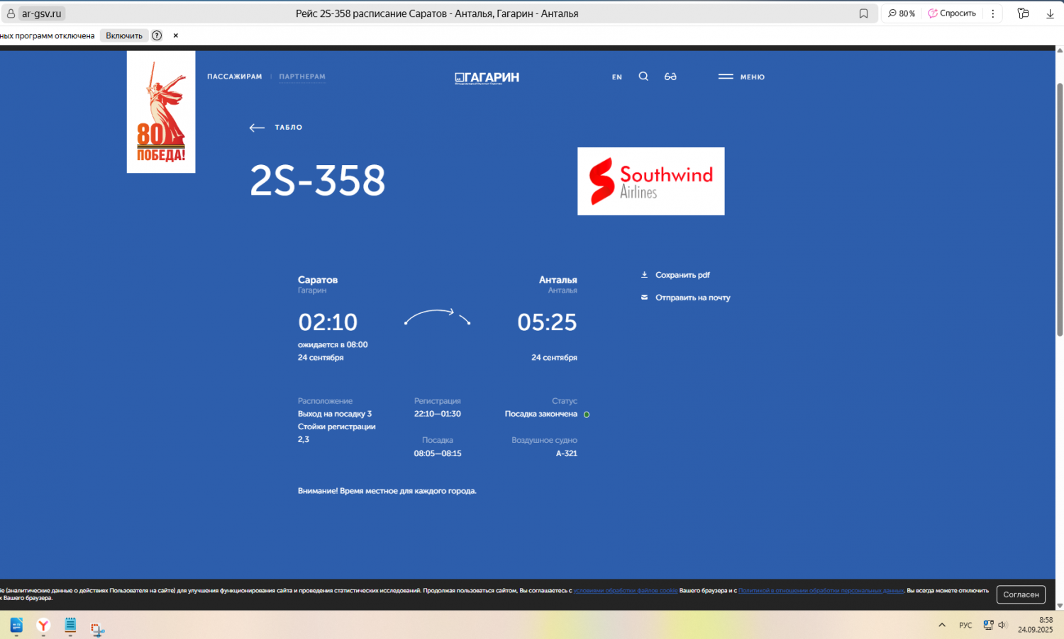The height and width of the screenshot is (639, 1064).
Task: Accept cookies with the Согласен button
Action: (x=1021, y=594)
